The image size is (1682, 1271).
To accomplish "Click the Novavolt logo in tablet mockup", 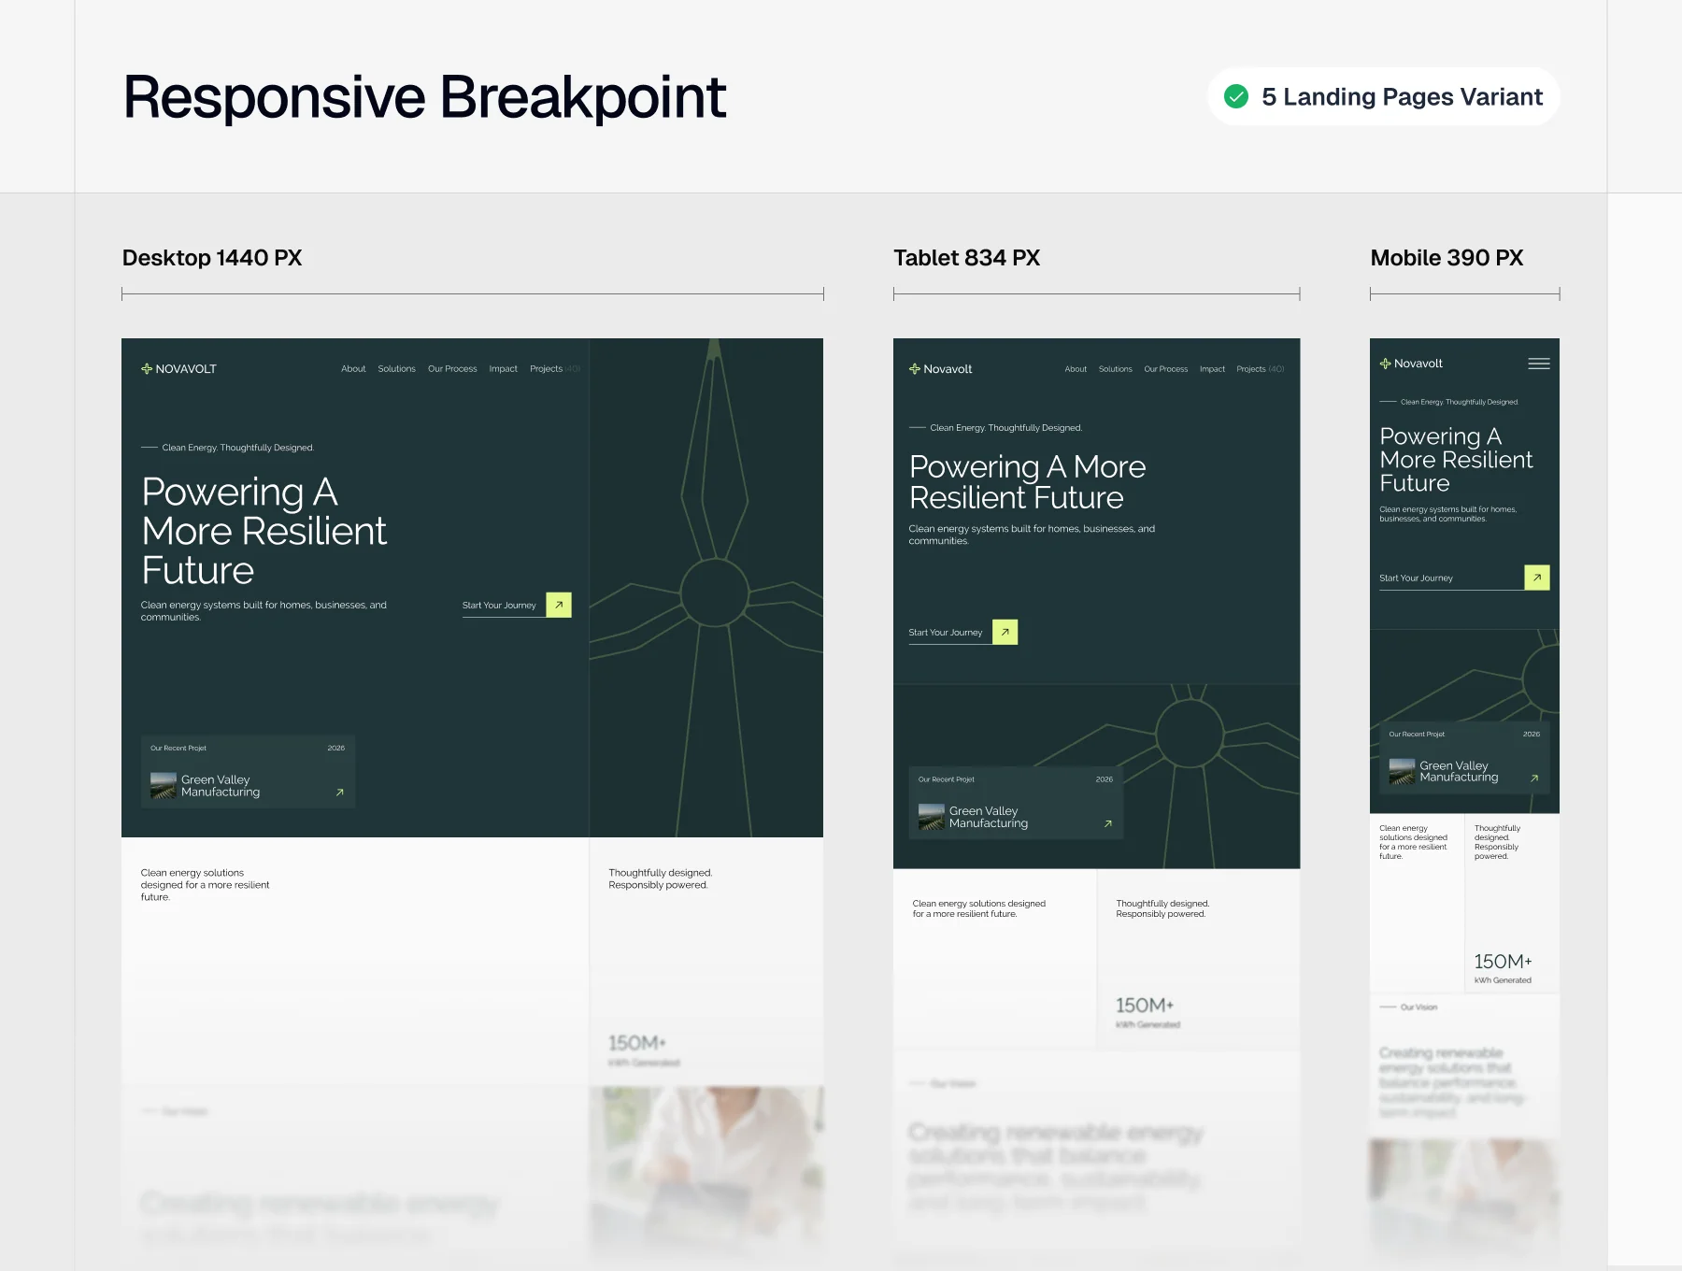I will 941,369.
